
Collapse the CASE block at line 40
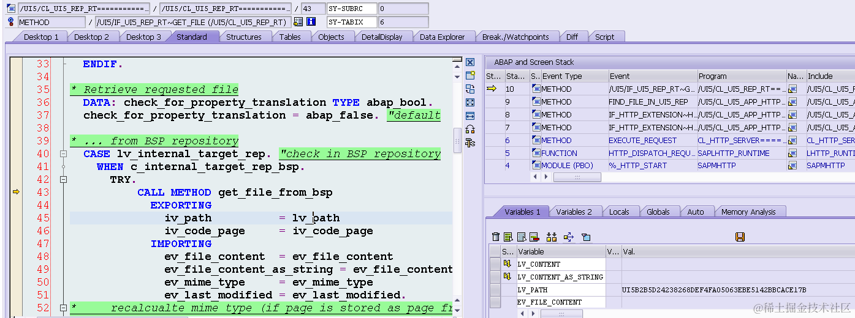[x=63, y=154]
